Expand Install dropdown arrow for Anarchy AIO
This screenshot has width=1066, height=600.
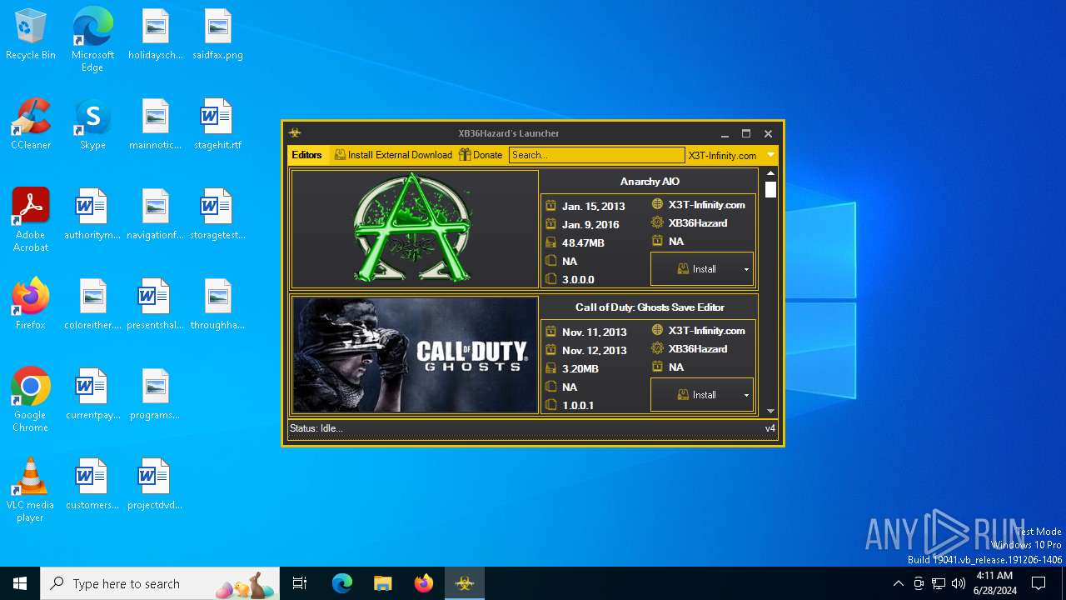[746, 269]
